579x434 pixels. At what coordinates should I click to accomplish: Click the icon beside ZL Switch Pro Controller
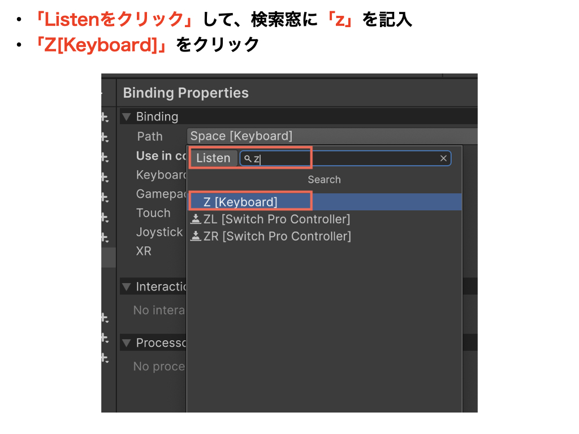point(196,219)
